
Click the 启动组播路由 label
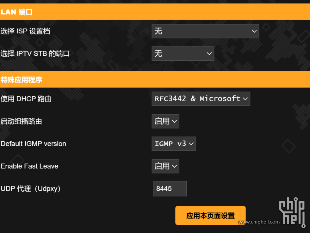tap(21, 121)
